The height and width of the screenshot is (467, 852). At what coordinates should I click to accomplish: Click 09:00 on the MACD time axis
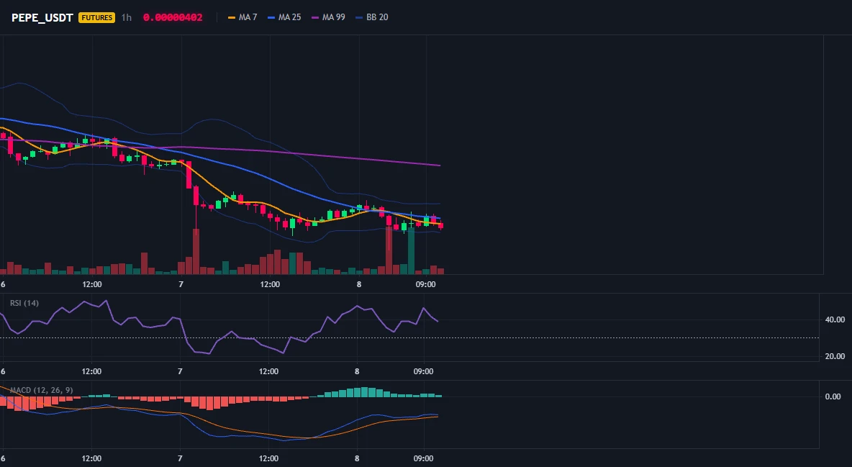pyautogui.click(x=423, y=458)
